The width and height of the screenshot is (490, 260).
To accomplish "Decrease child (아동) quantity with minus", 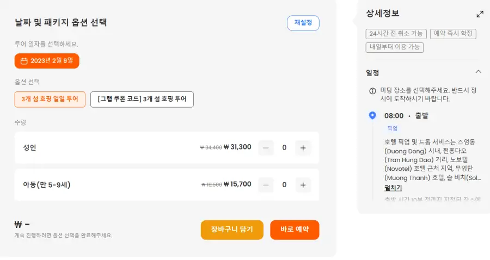I will coord(266,185).
